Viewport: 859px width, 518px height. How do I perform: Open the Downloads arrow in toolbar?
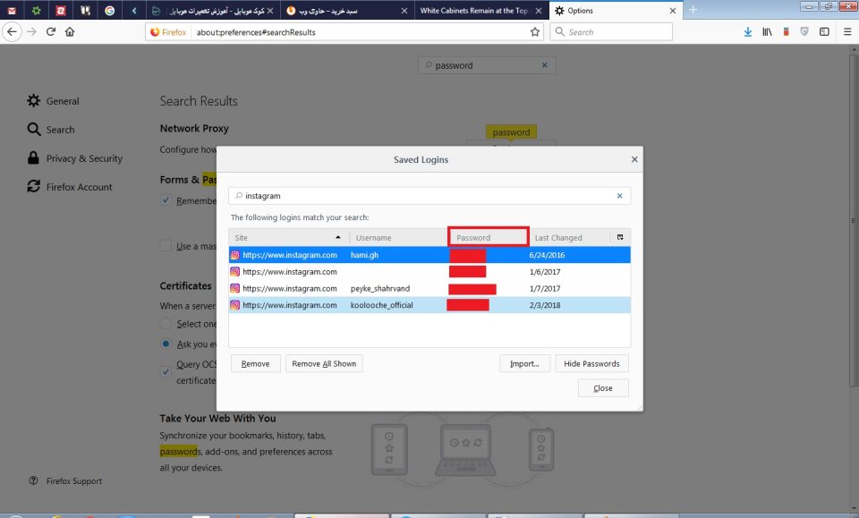(x=748, y=31)
